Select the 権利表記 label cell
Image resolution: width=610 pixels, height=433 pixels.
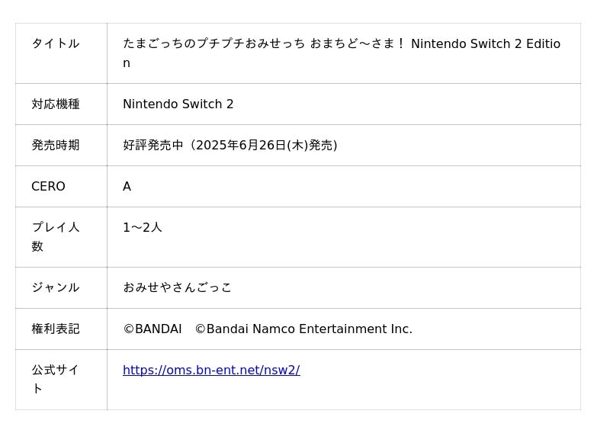(x=56, y=329)
